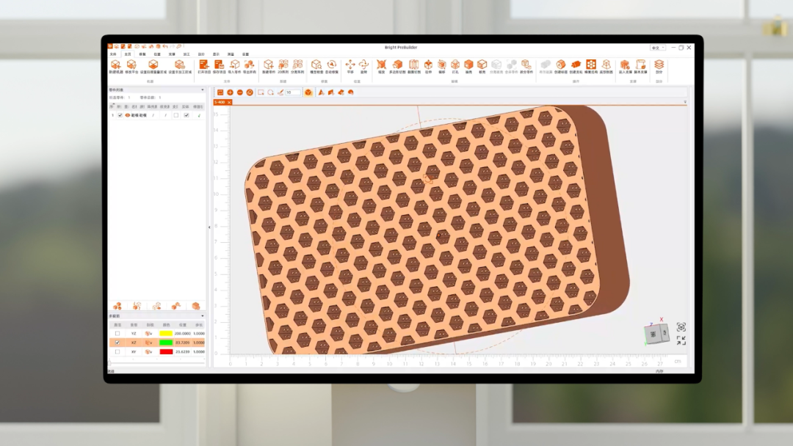793x446 pixels.
Task: Open the 文件 file menu tab
Action: 113,54
